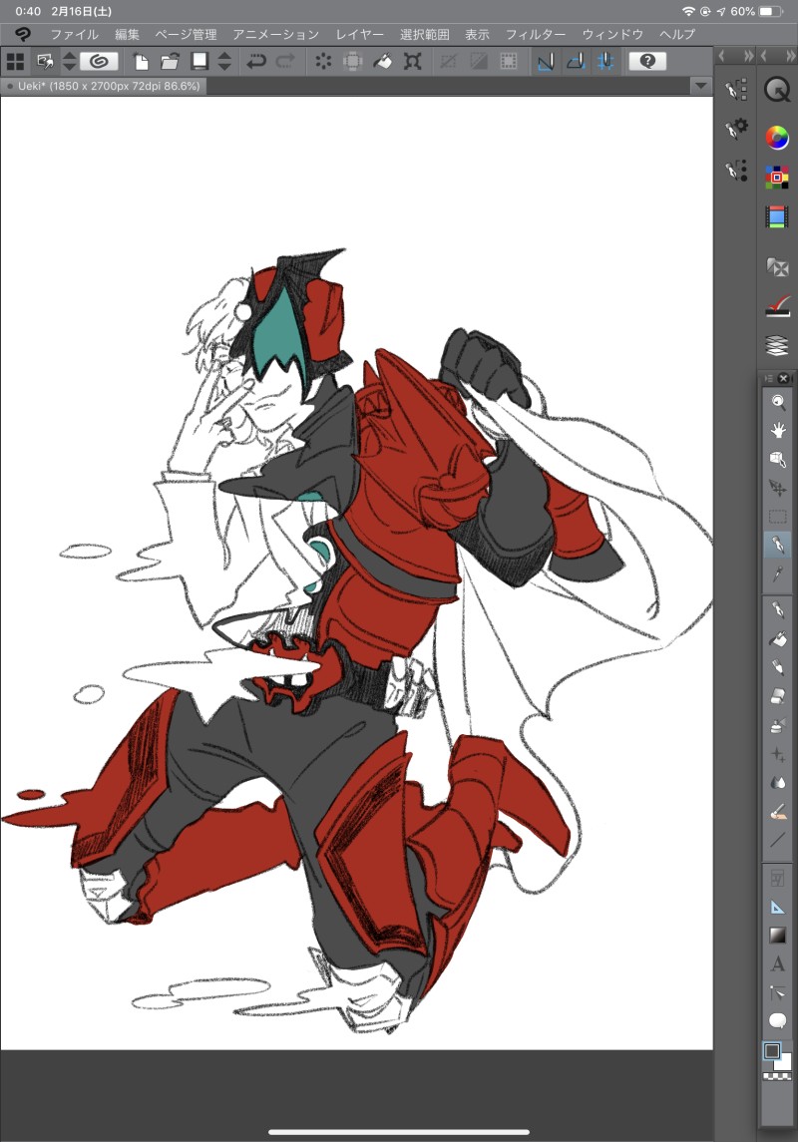Image resolution: width=798 pixels, height=1142 pixels.
Task: Select the foreground main color swatch
Action: click(x=772, y=1051)
